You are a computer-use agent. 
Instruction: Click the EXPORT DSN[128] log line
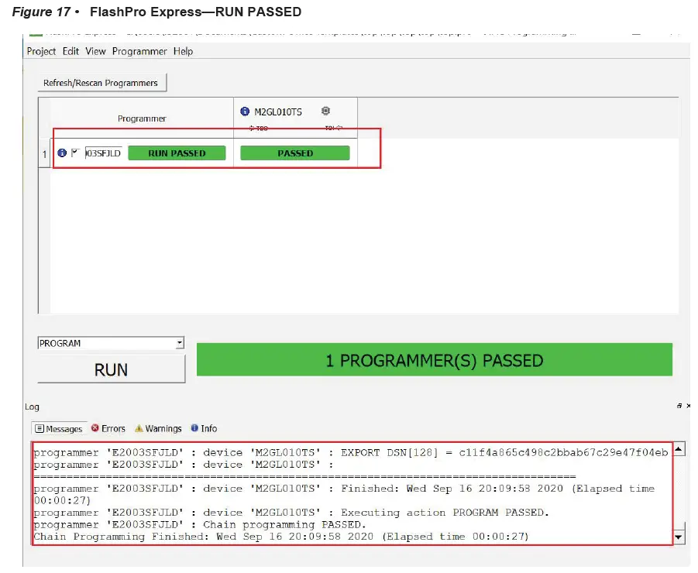click(351, 452)
